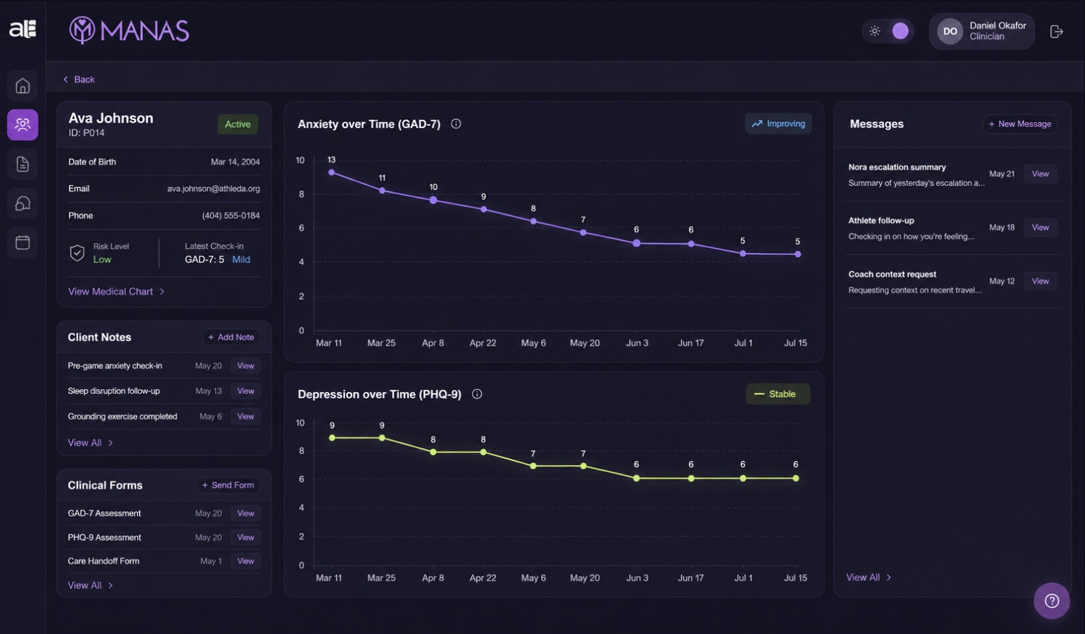Select the Clients people icon in sidebar
Image resolution: width=1085 pixels, height=634 pixels.
(23, 125)
